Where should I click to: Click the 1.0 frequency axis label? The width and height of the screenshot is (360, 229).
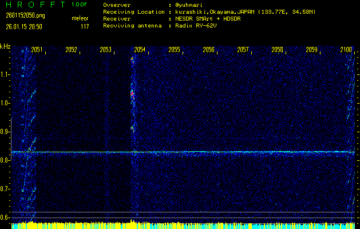click(5, 103)
